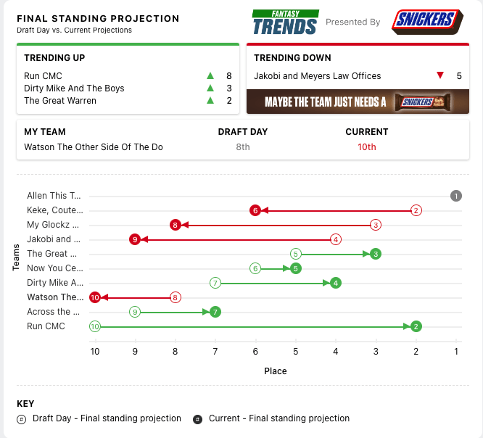Click The Great Warren in Trending Up
The height and width of the screenshot is (438, 483).
(x=60, y=101)
